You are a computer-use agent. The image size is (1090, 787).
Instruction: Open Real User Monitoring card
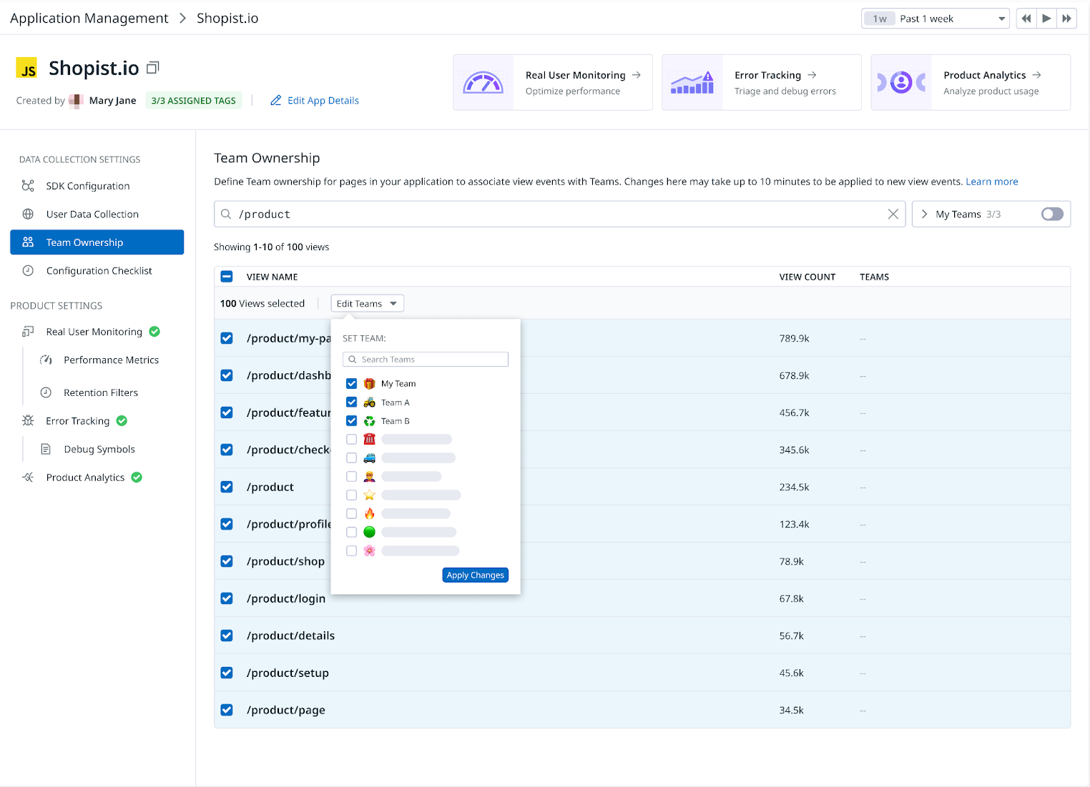[x=553, y=83]
